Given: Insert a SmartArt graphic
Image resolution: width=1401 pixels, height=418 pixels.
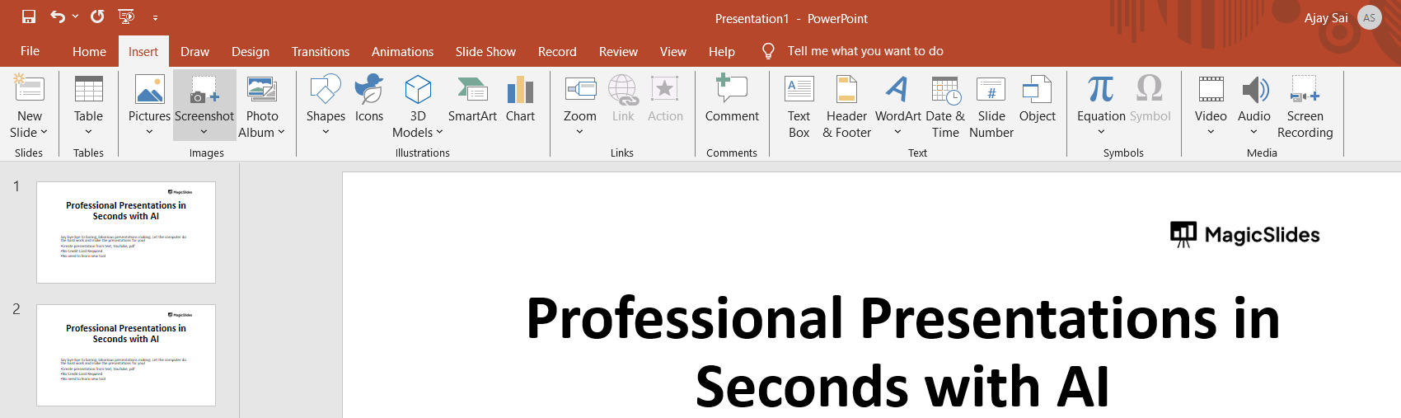Looking at the screenshot, I should (472, 99).
